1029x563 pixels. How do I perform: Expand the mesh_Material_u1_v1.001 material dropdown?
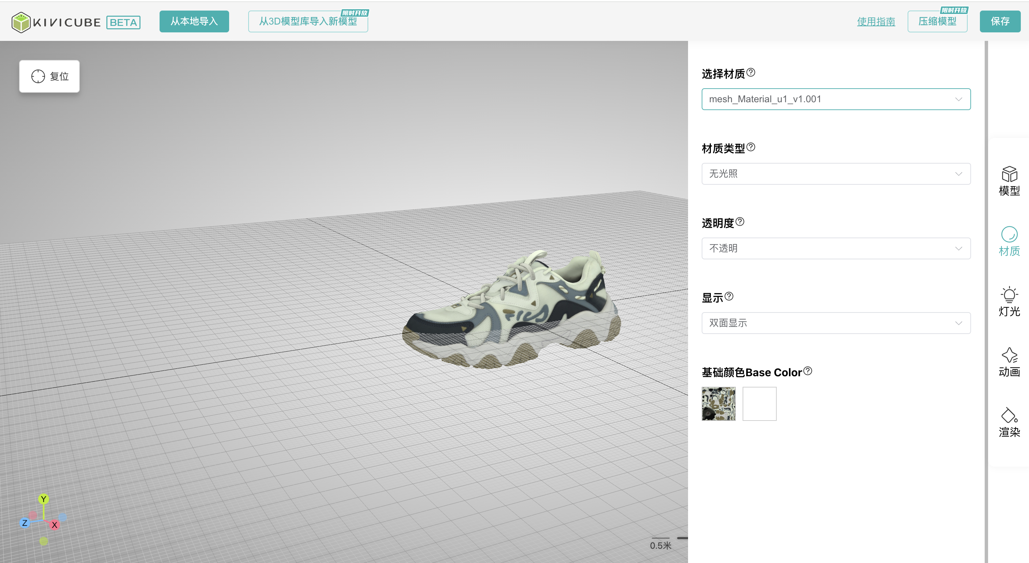pos(836,99)
